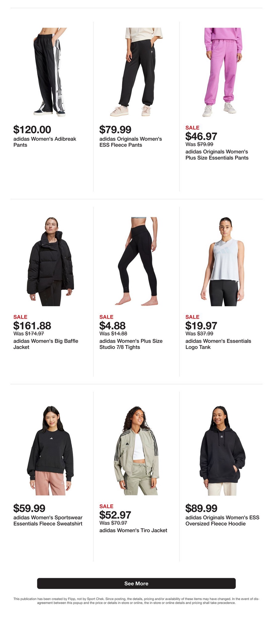Select the adidas Women's Adibreak Pants title
The height and width of the screenshot is (618, 273).
pyautogui.click(x=45, y=142)
